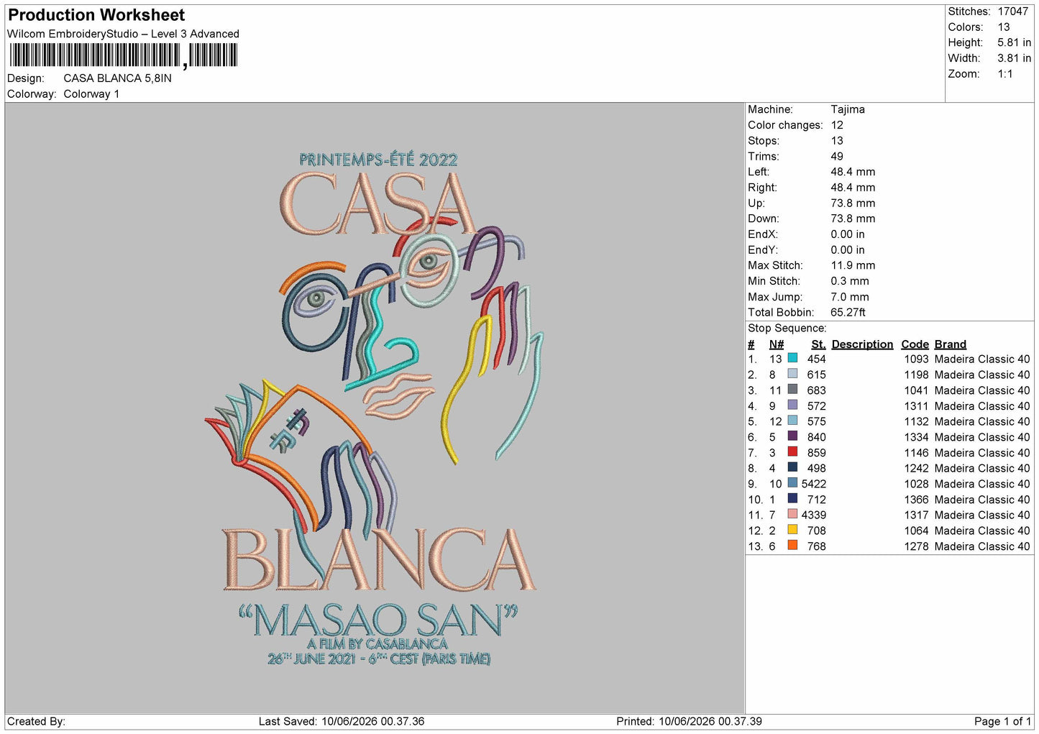Click the Color changes value 12
1039x734 pixels.
pos(837,125)
